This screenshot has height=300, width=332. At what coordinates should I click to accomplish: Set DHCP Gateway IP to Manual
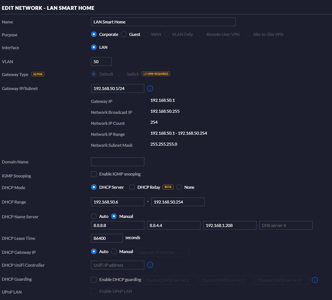click(114, 251)
